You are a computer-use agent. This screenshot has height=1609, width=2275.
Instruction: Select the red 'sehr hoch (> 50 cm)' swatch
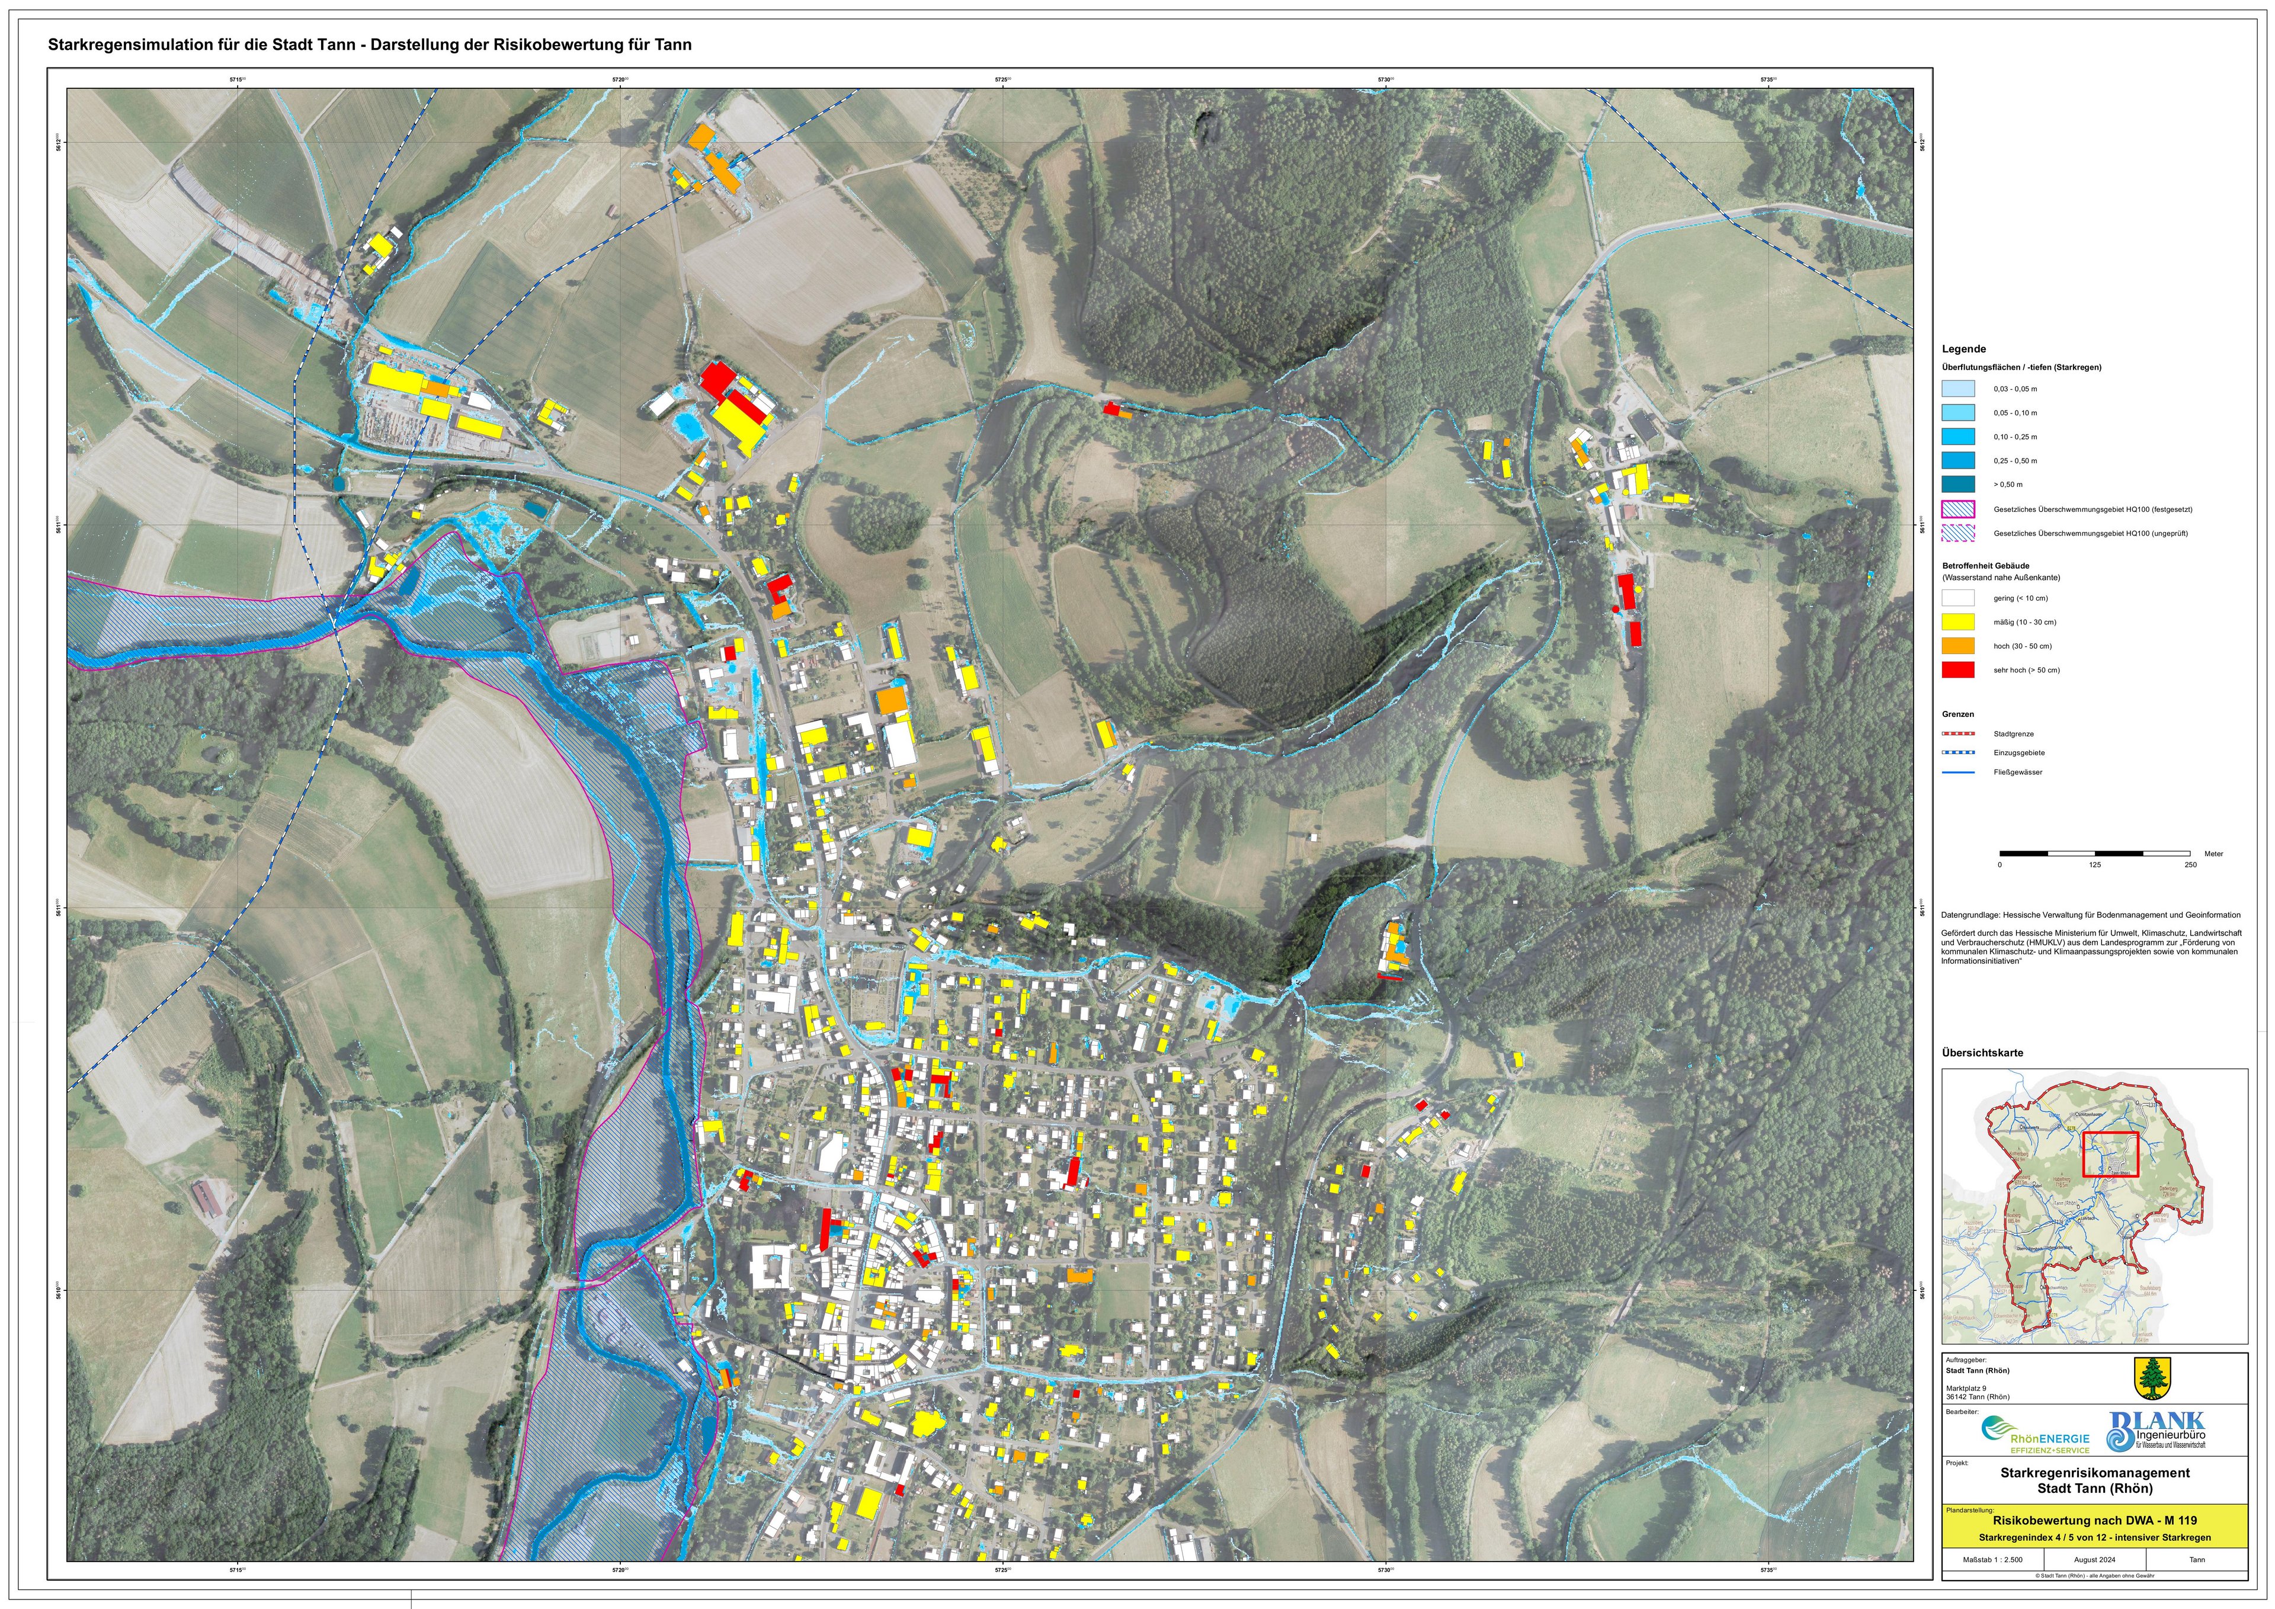1958,670
